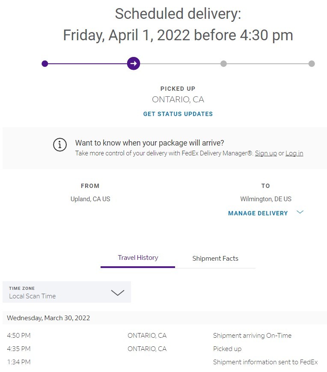The width and height of the screenshot is (327, 372).
Task: Click the delivery progress bar track
Action: [x=178, y=64]
